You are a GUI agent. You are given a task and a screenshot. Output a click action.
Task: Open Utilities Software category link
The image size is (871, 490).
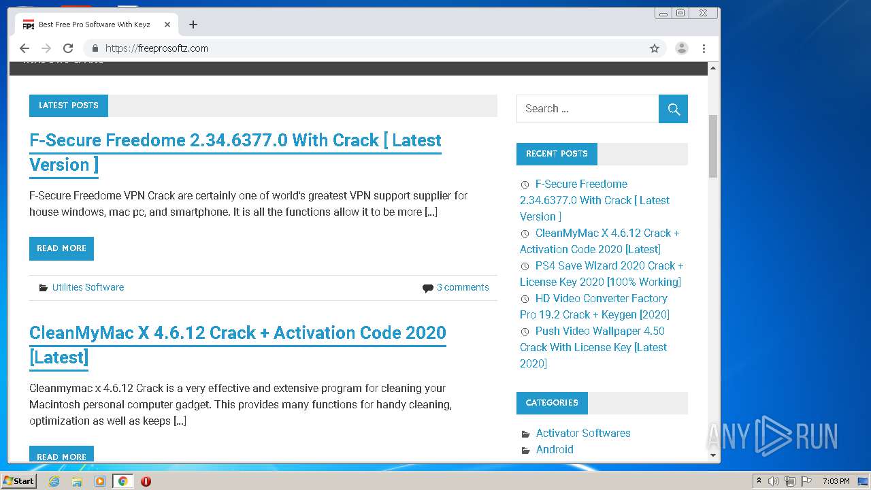point(88,287)
